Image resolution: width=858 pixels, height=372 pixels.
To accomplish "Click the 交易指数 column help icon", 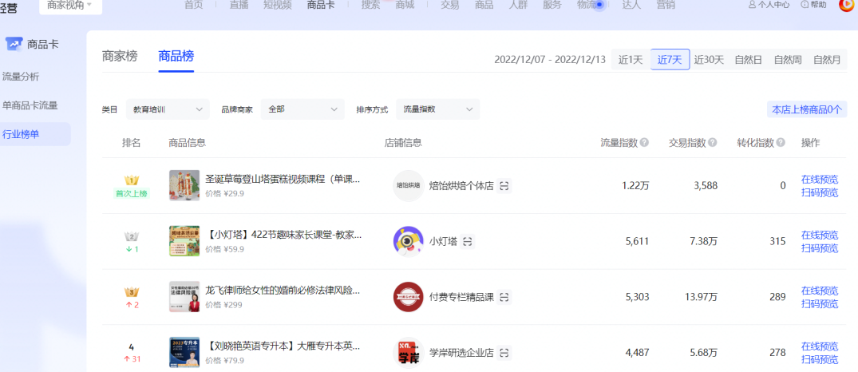I will click(x=713, y=143).
